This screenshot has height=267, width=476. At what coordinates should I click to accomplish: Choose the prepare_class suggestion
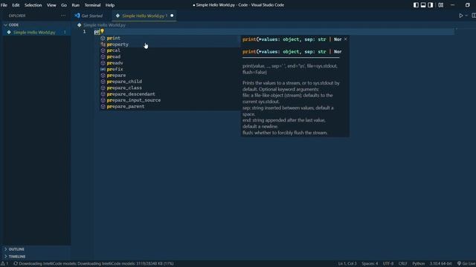(x=170, y=88)
